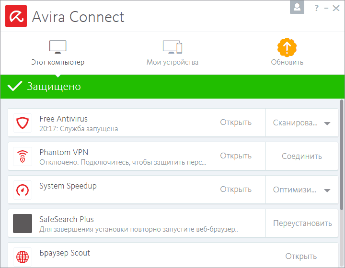This screenshot has height=268, width=345.
Task: Expand the Оптимизи... dropdown arrow
Action: [327, 190]
